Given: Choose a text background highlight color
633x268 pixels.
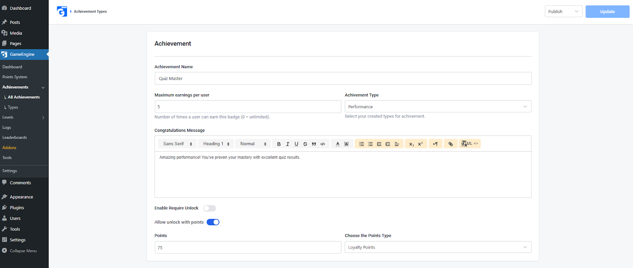Looking at the screenshot, I should [346, 144].
